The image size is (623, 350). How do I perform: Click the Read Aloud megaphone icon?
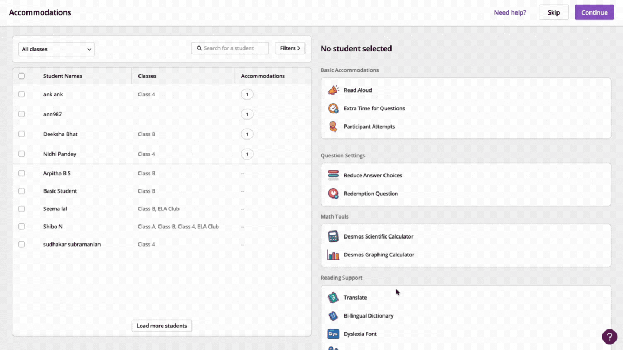pos(333,90)
